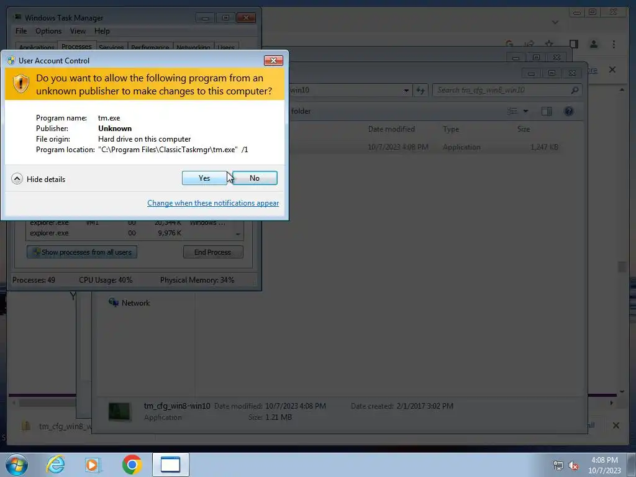The height and width of the screenshot is (477, 636).
Task: Switch to Processes tab in Task Manager
Action: tap(76, 46)
